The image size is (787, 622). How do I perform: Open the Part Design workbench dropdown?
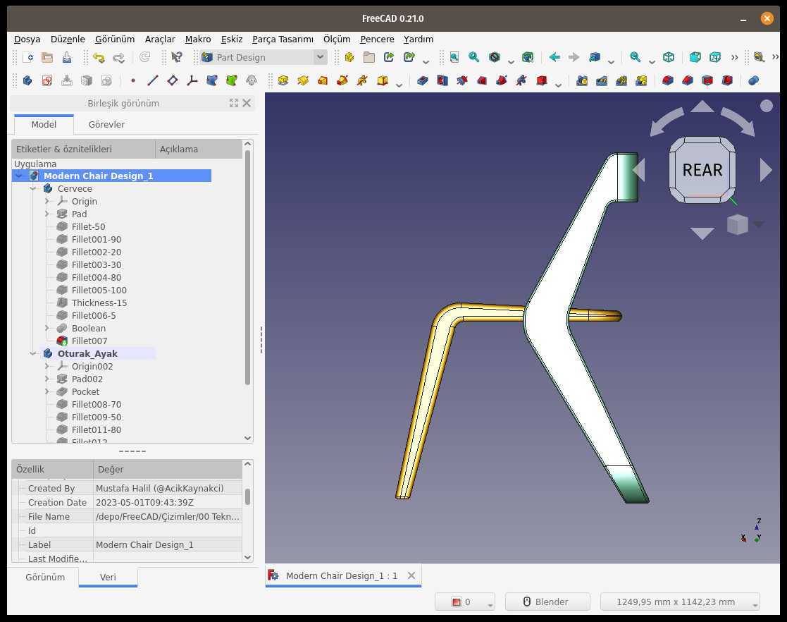(264, 57)
